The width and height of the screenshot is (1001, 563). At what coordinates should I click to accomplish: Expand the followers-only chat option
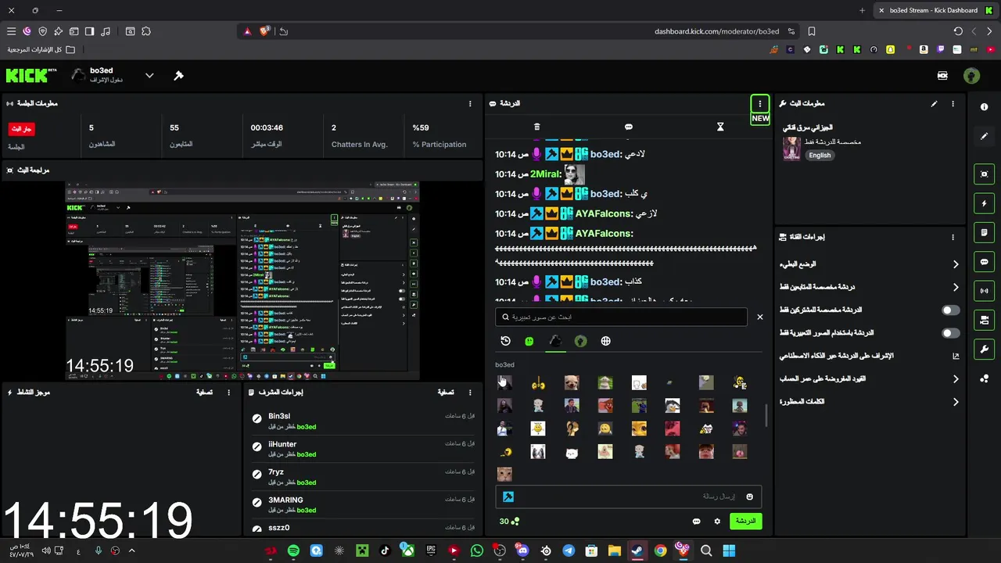click(869, 287)
